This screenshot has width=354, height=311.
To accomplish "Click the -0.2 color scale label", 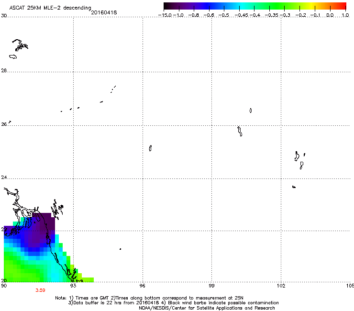I will [x=300, y=15].
